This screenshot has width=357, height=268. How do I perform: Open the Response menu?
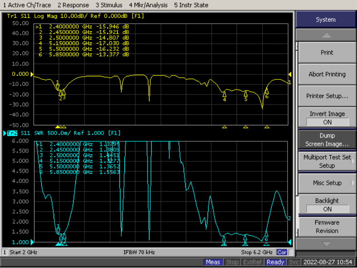click(x=73, y=5)
